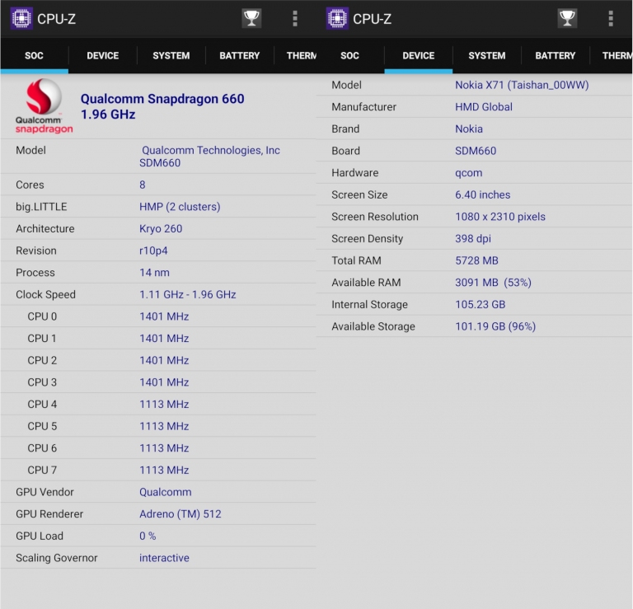This screenshot has height=609, width=633.
Task: Click scaling governor value interactive
Action: (164, 558)
